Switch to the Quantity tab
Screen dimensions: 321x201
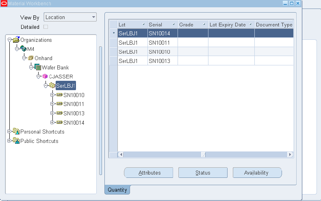(117, 190)
